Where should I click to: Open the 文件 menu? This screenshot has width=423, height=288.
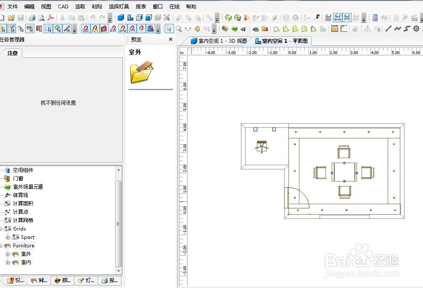point(13,6)
